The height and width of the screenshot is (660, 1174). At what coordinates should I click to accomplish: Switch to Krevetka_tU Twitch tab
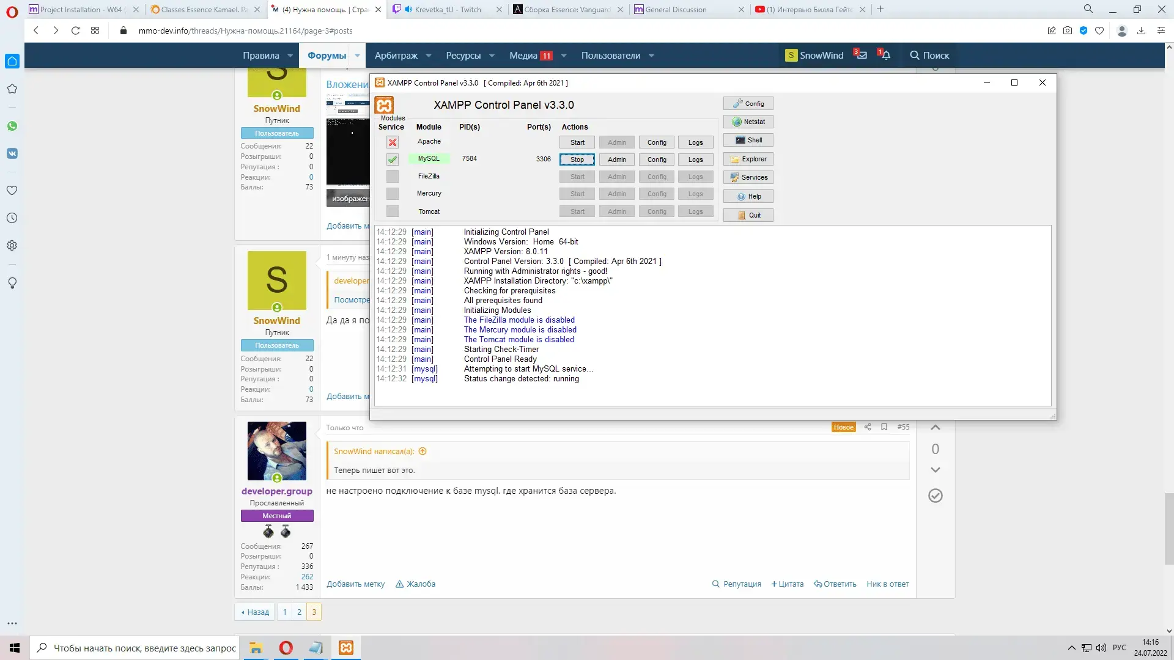pos(448,9)
